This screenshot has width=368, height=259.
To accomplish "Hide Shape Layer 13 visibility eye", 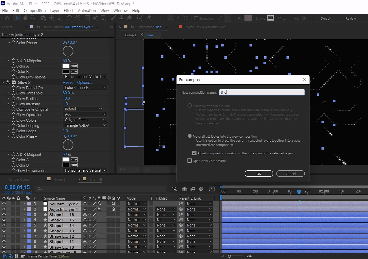I will [x=4, y=231].
